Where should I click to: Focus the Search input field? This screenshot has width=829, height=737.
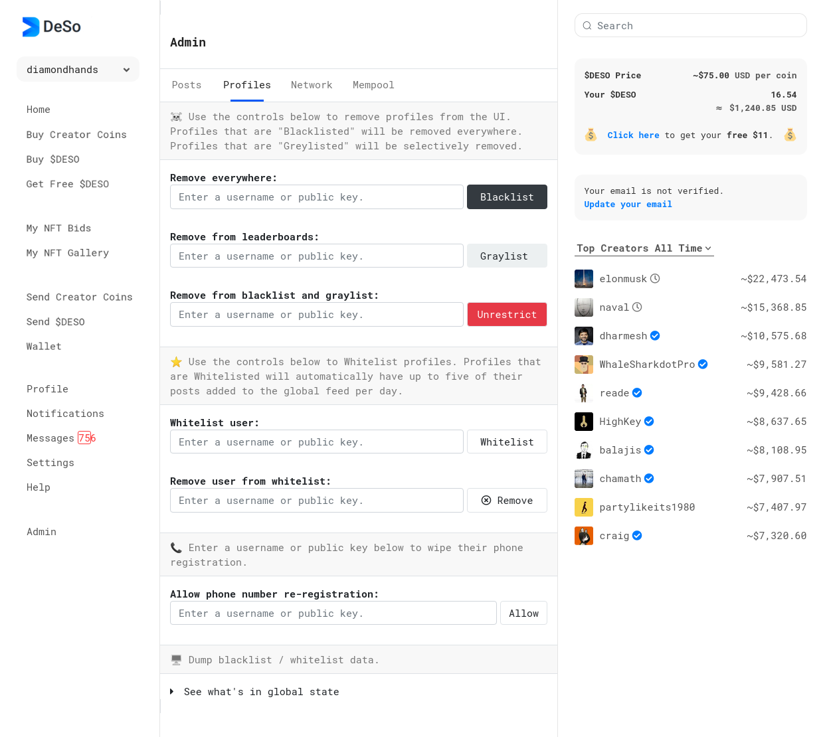pos(691,26)
